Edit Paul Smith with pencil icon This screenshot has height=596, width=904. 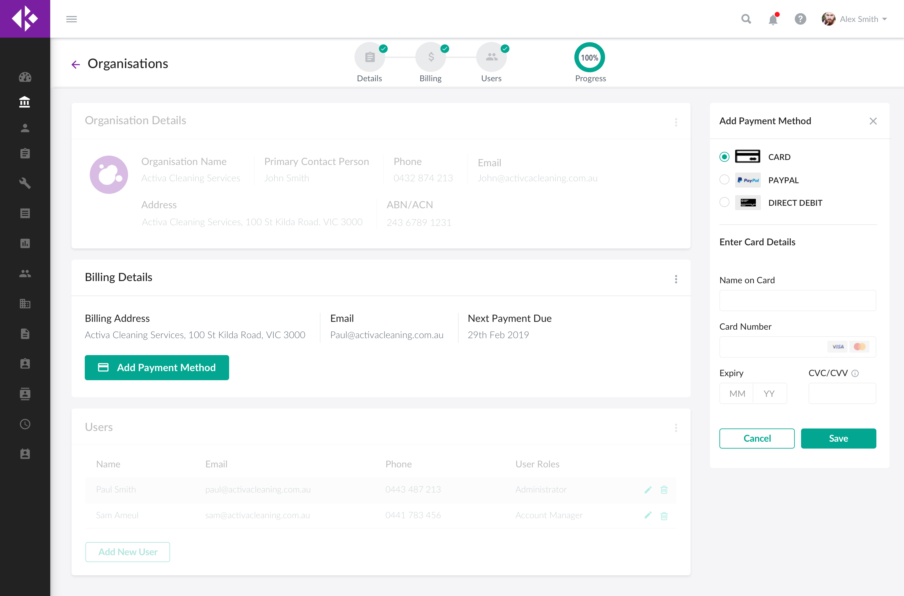pyautogui.click(x=648, y=490)
